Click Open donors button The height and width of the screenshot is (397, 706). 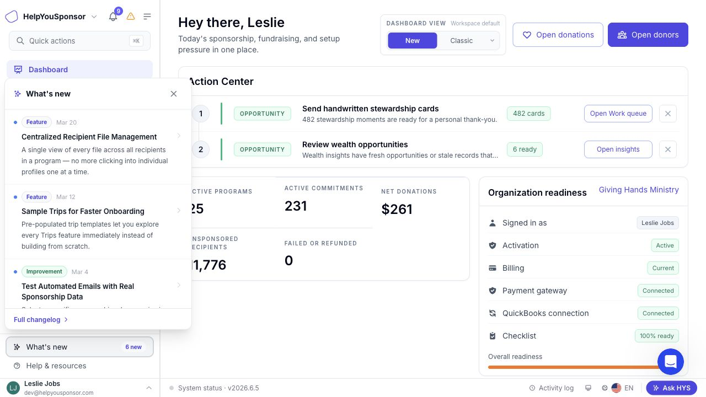pyautogui.click(x=648, y=35)
